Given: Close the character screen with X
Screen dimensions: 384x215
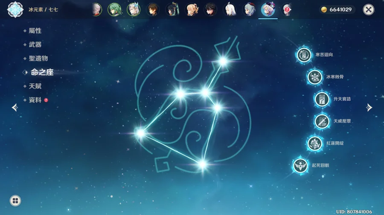Looking at the screenshot, I should tap(368, 9).
